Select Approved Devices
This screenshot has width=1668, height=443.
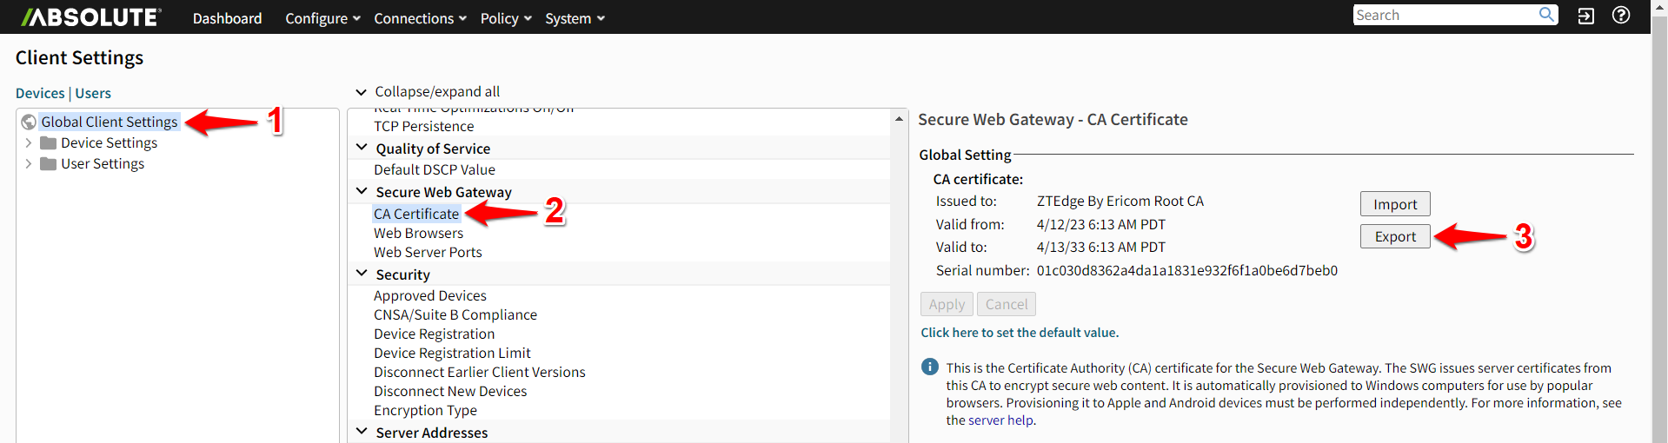430,295
